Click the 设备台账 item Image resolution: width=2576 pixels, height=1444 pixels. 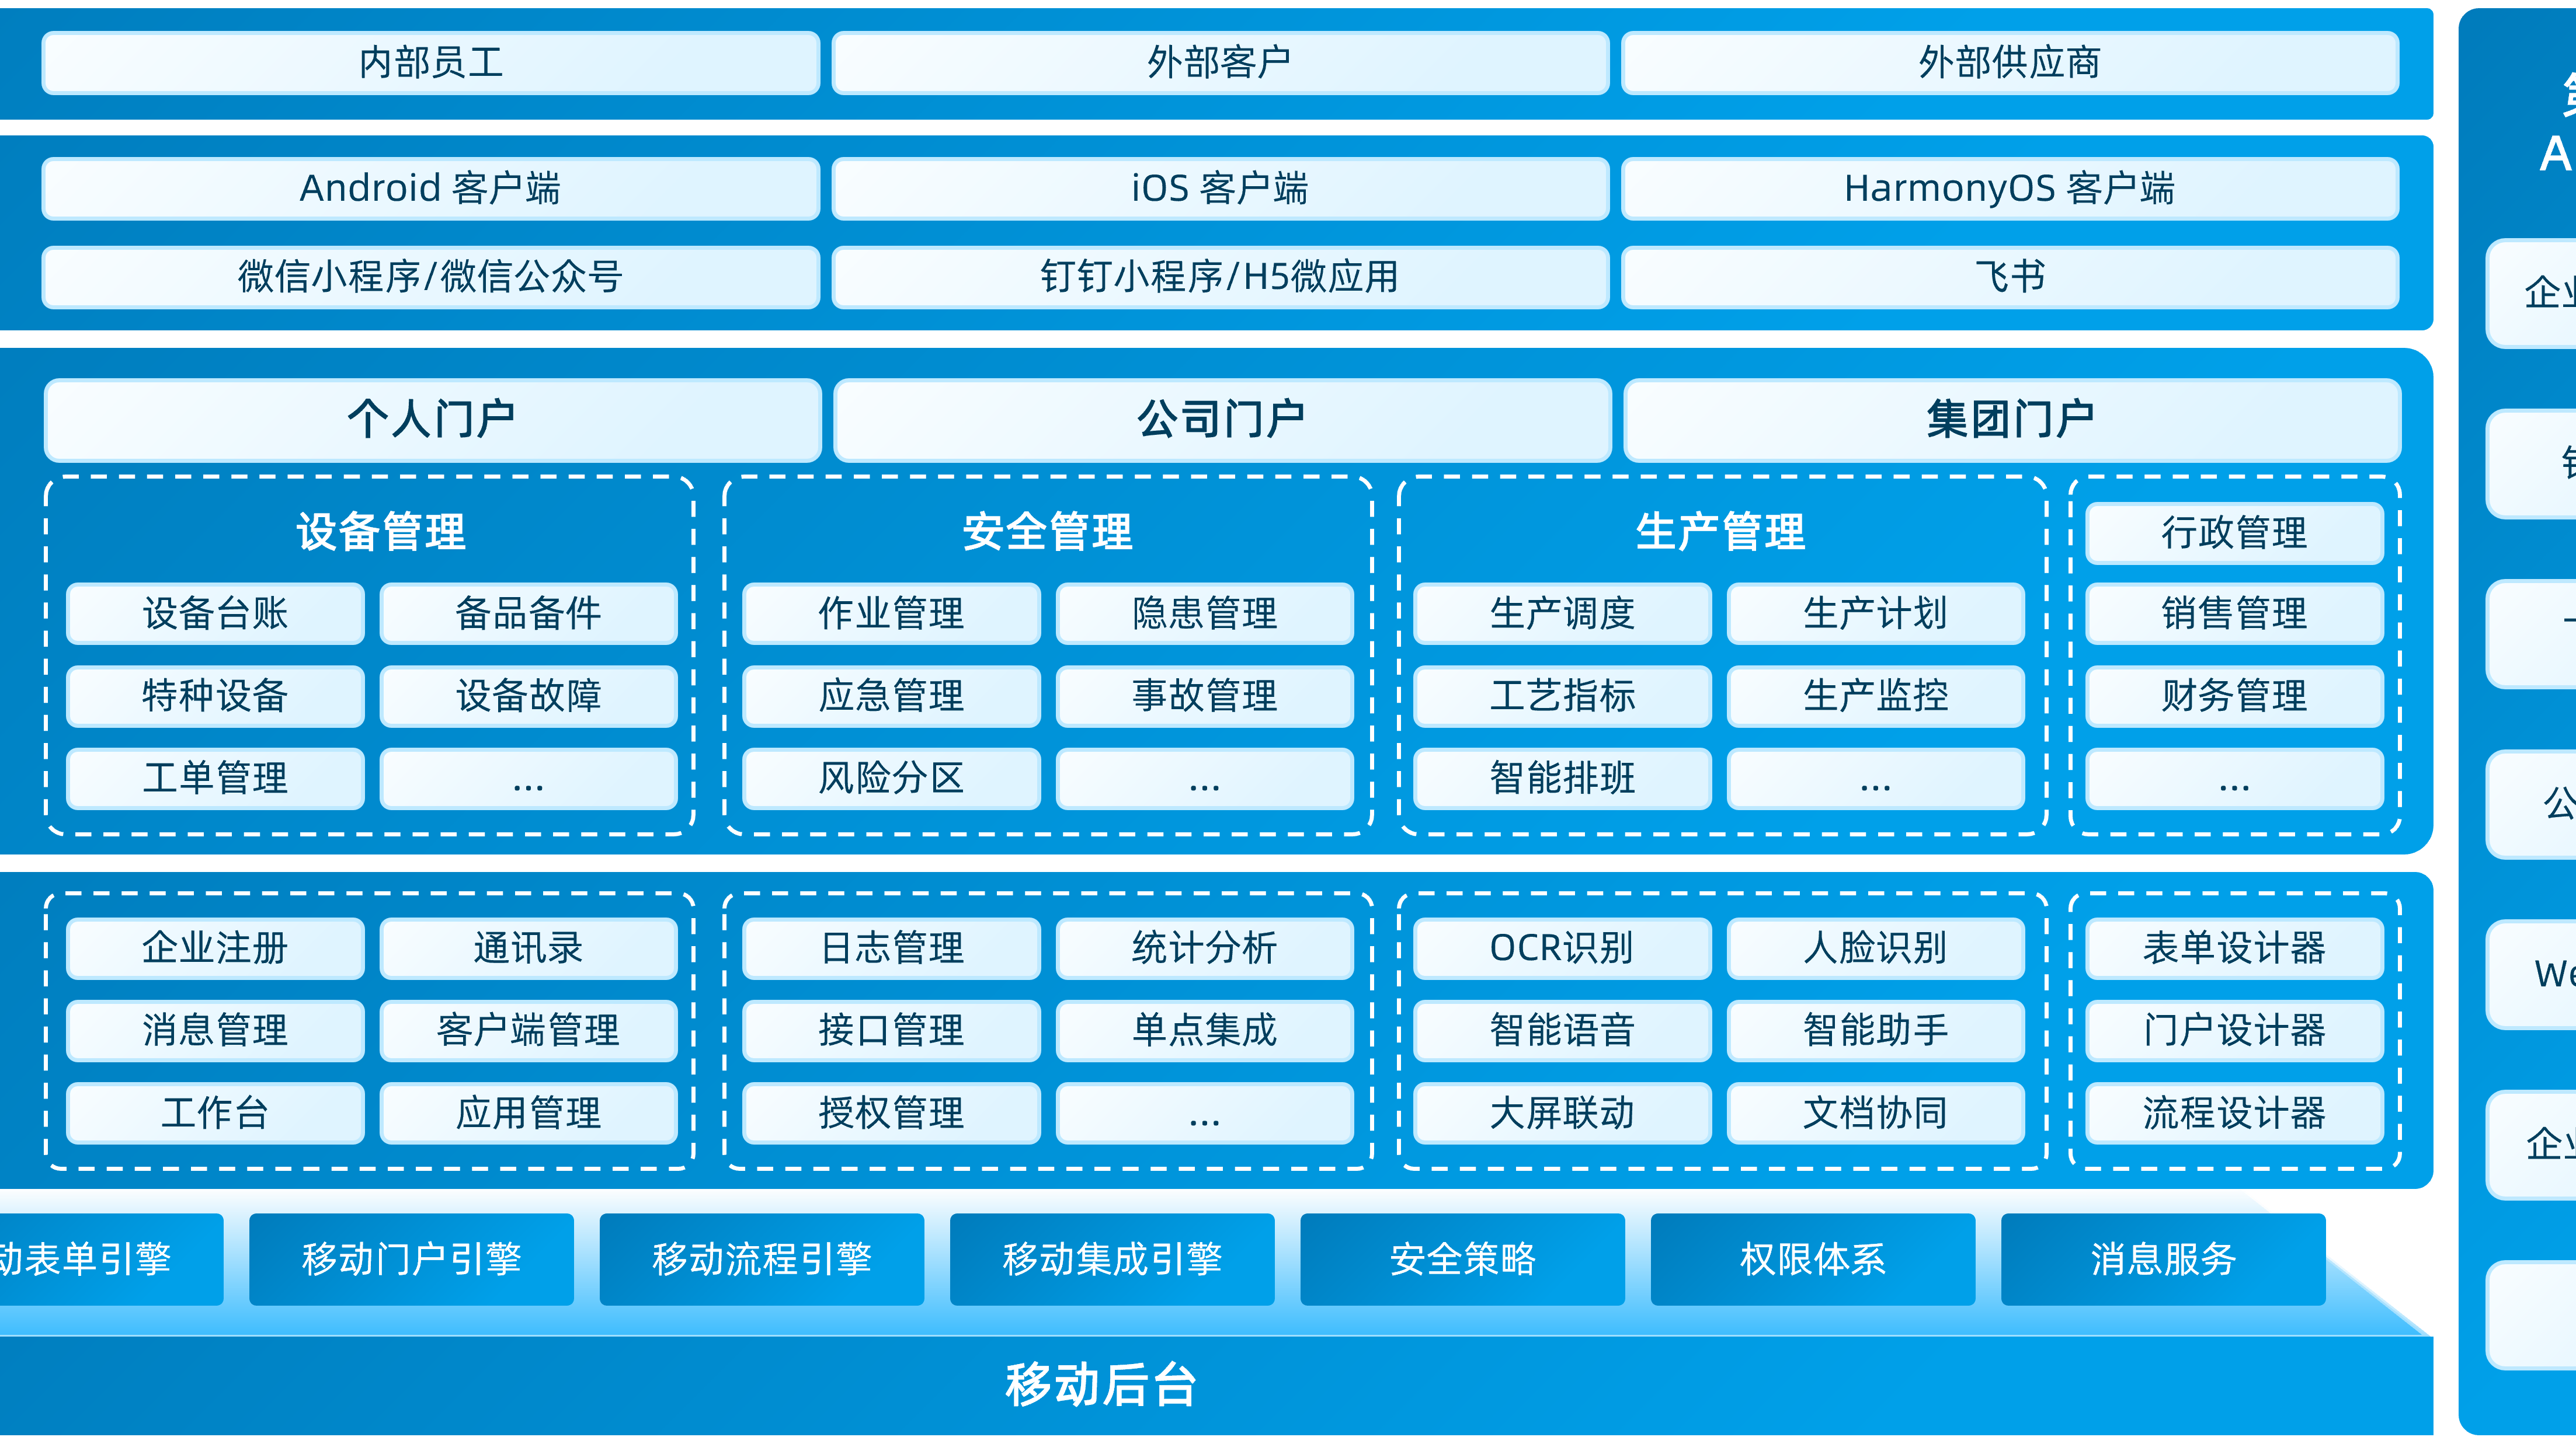215,613
